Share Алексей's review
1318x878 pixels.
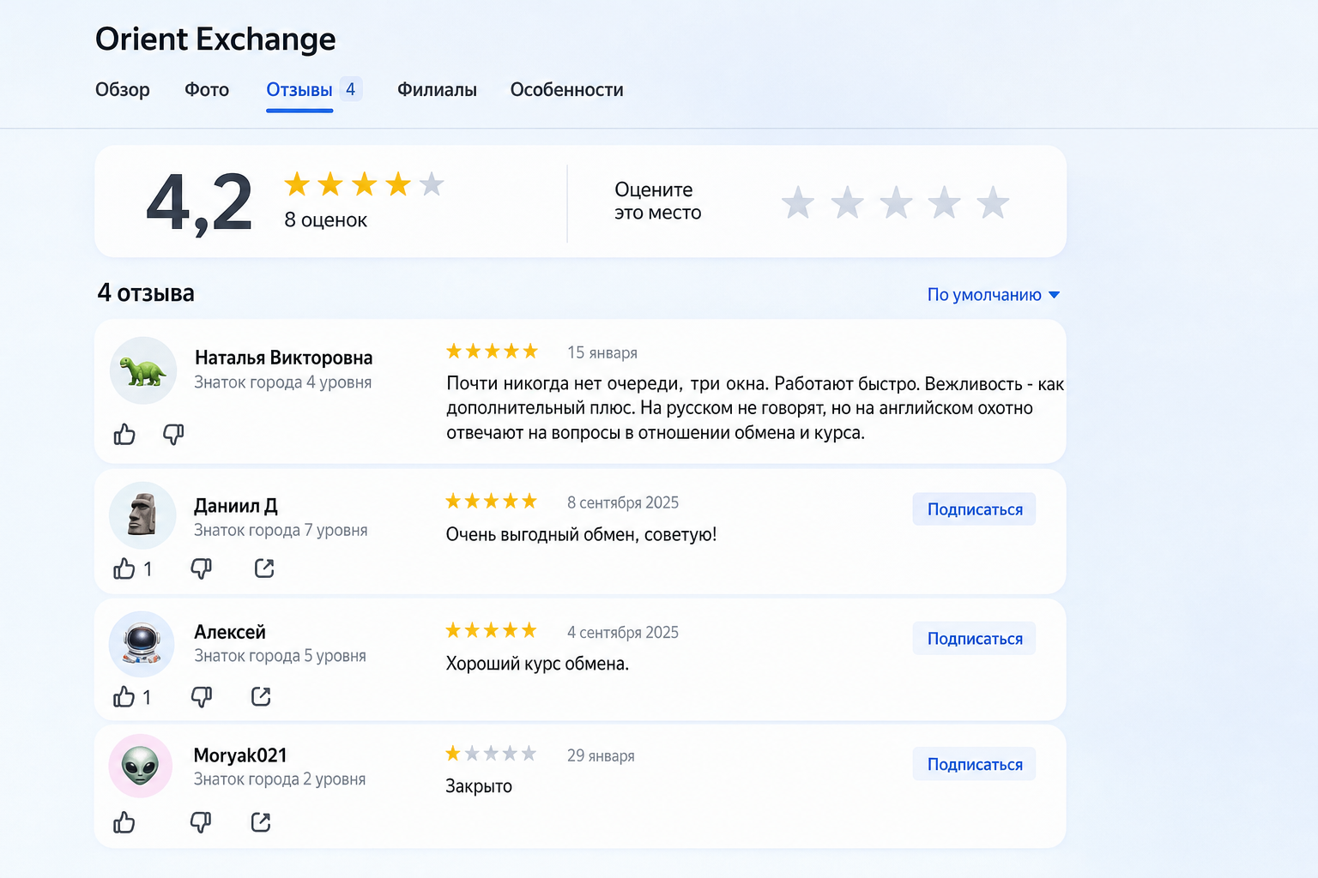(261, 697)
